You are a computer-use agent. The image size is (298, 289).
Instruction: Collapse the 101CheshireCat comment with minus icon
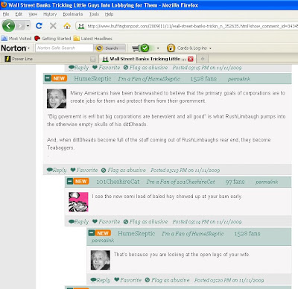click(x=70, y=181)
